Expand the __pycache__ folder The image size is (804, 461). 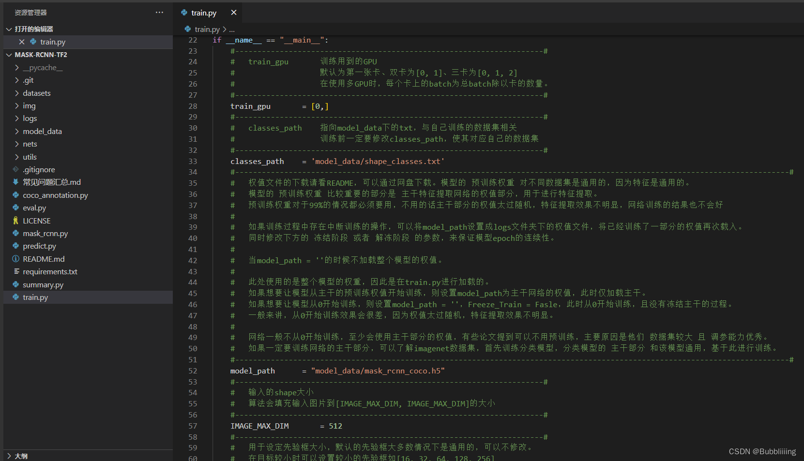[17, 68]
